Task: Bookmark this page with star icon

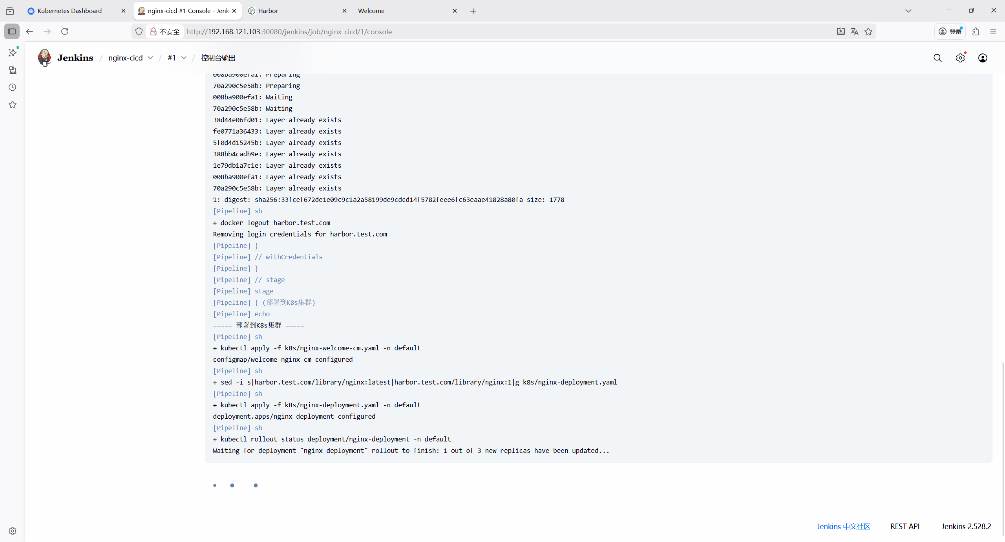Action: (x=868, y=31)
